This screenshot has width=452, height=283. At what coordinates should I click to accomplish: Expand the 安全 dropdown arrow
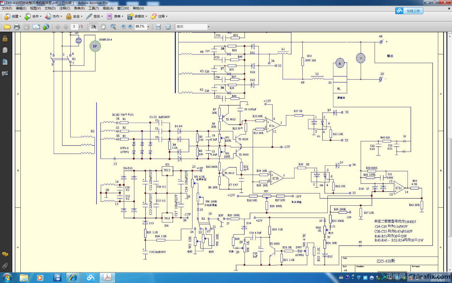tap(82, 16)
